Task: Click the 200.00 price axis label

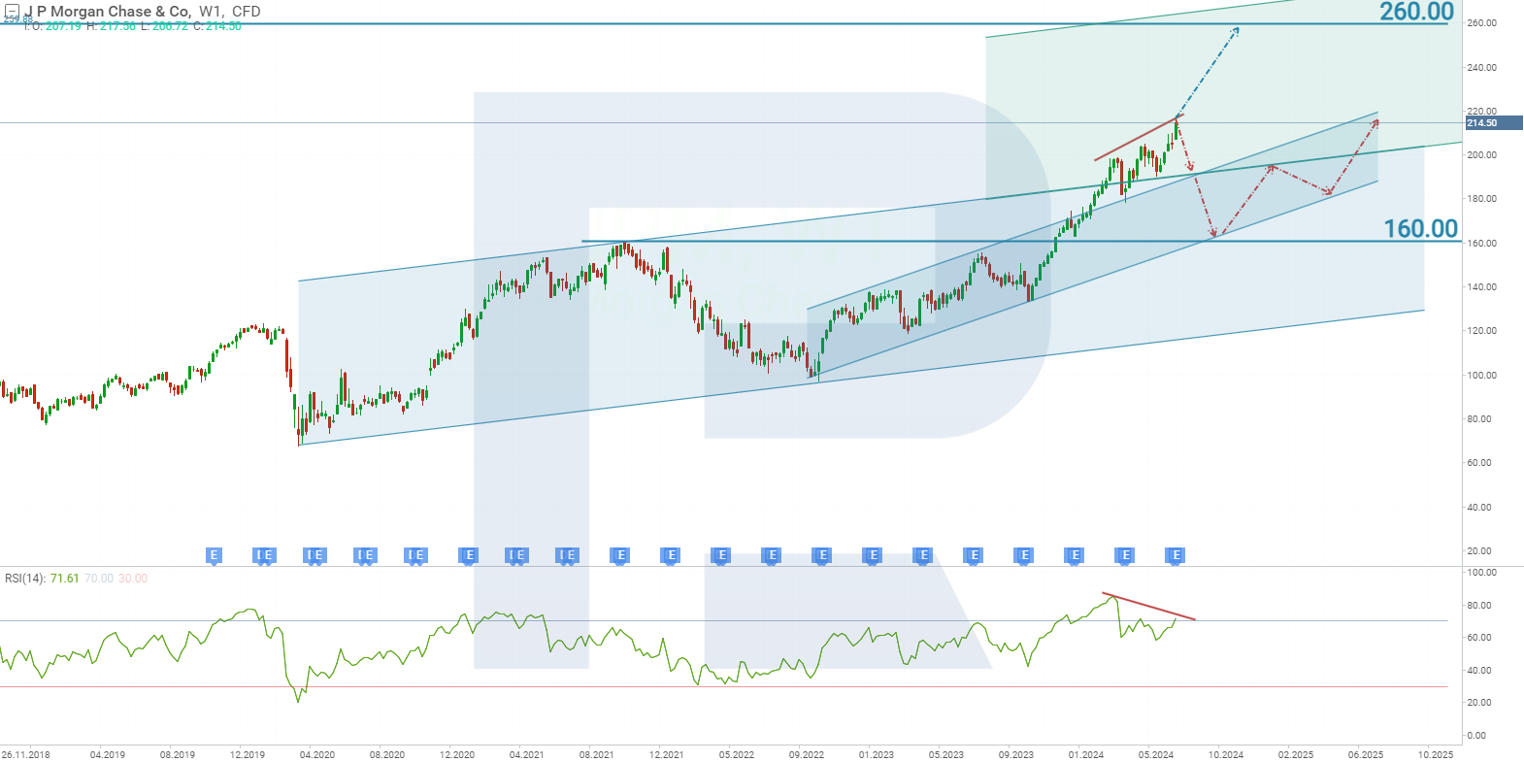Action: 1482,155
